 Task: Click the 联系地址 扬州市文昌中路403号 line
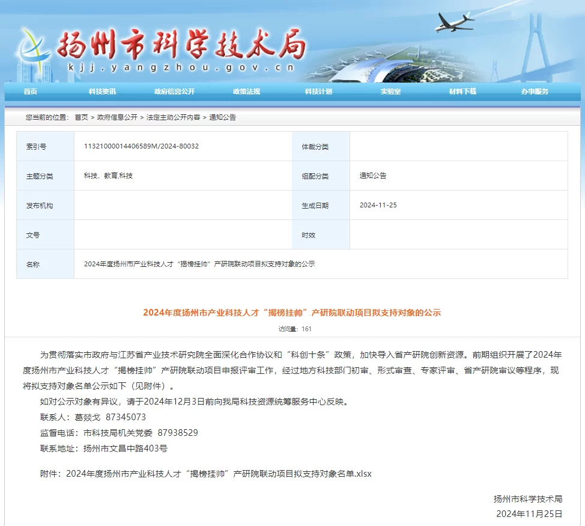coord(104,448)
